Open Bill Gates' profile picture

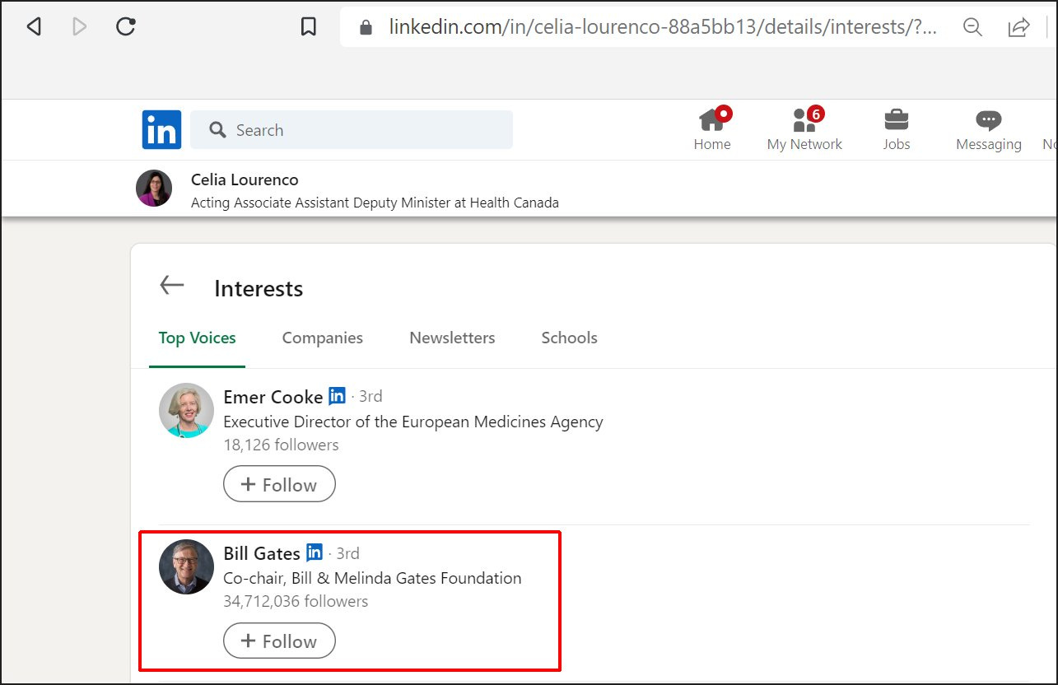(187, 567)
